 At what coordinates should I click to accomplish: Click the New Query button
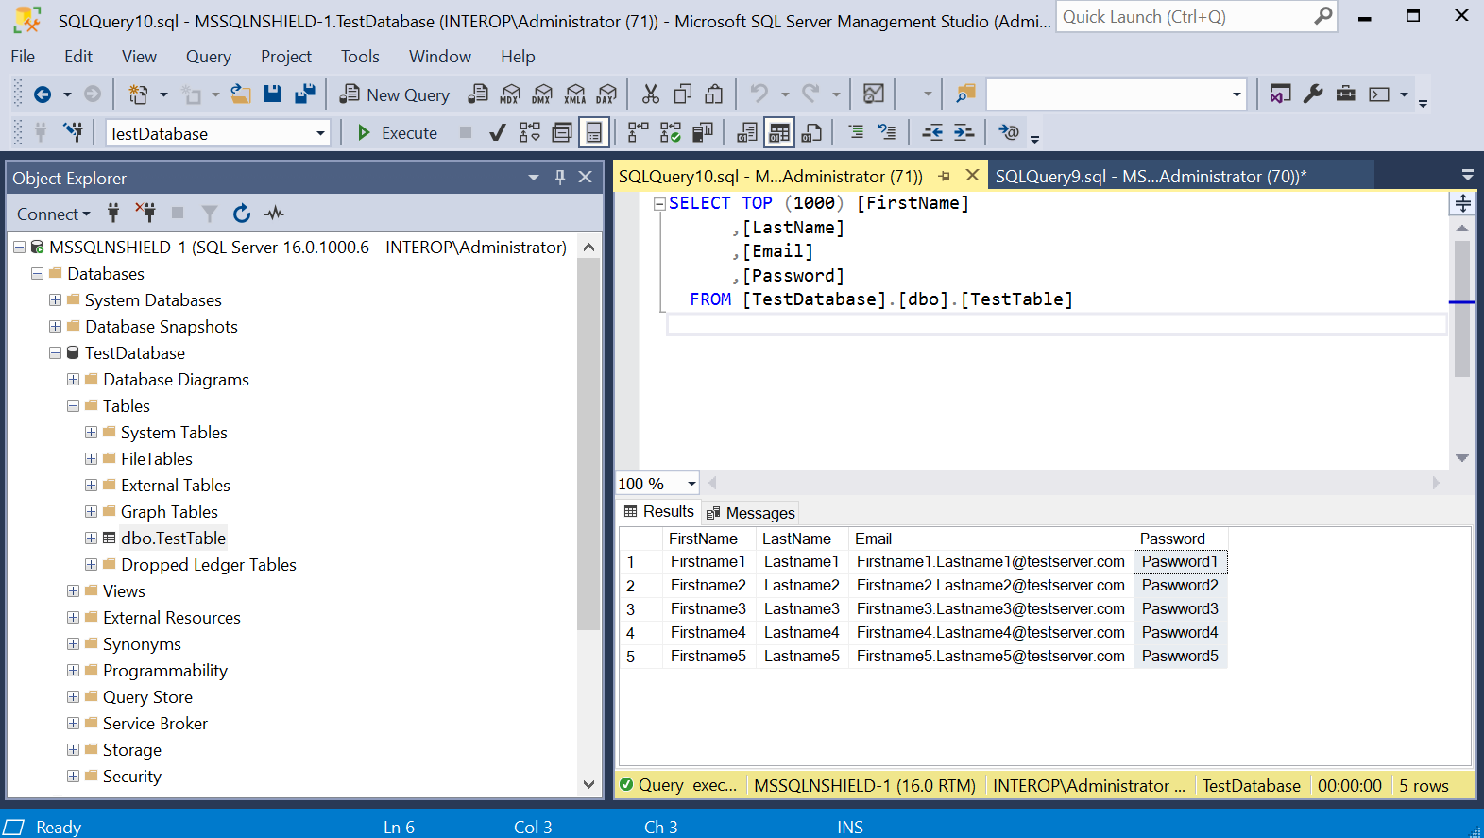click(x=395, y=94)
